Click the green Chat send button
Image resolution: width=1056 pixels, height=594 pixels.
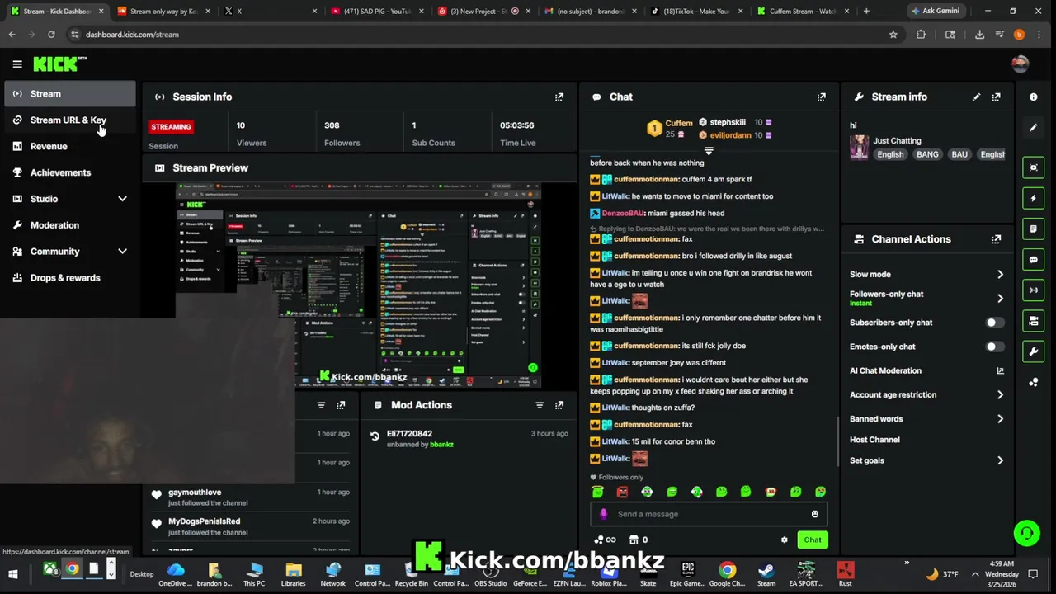tap(813, 540)
